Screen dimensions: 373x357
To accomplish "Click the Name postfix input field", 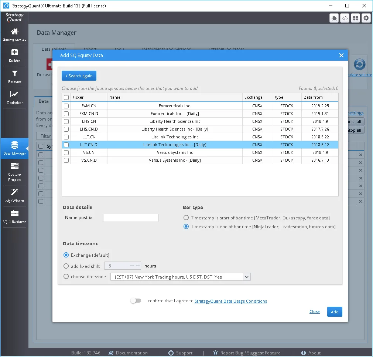I will point(131,218).
